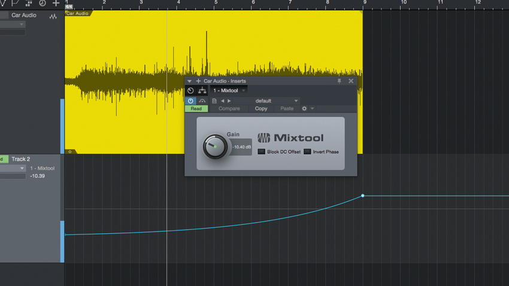This screenshot has width=509, height=286.
Task: Select the automation point at bar 9
Action: (363, 196)
